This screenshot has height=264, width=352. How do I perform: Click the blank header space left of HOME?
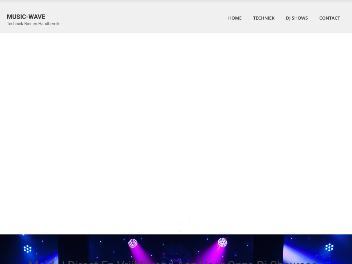[x=137, y=18]
